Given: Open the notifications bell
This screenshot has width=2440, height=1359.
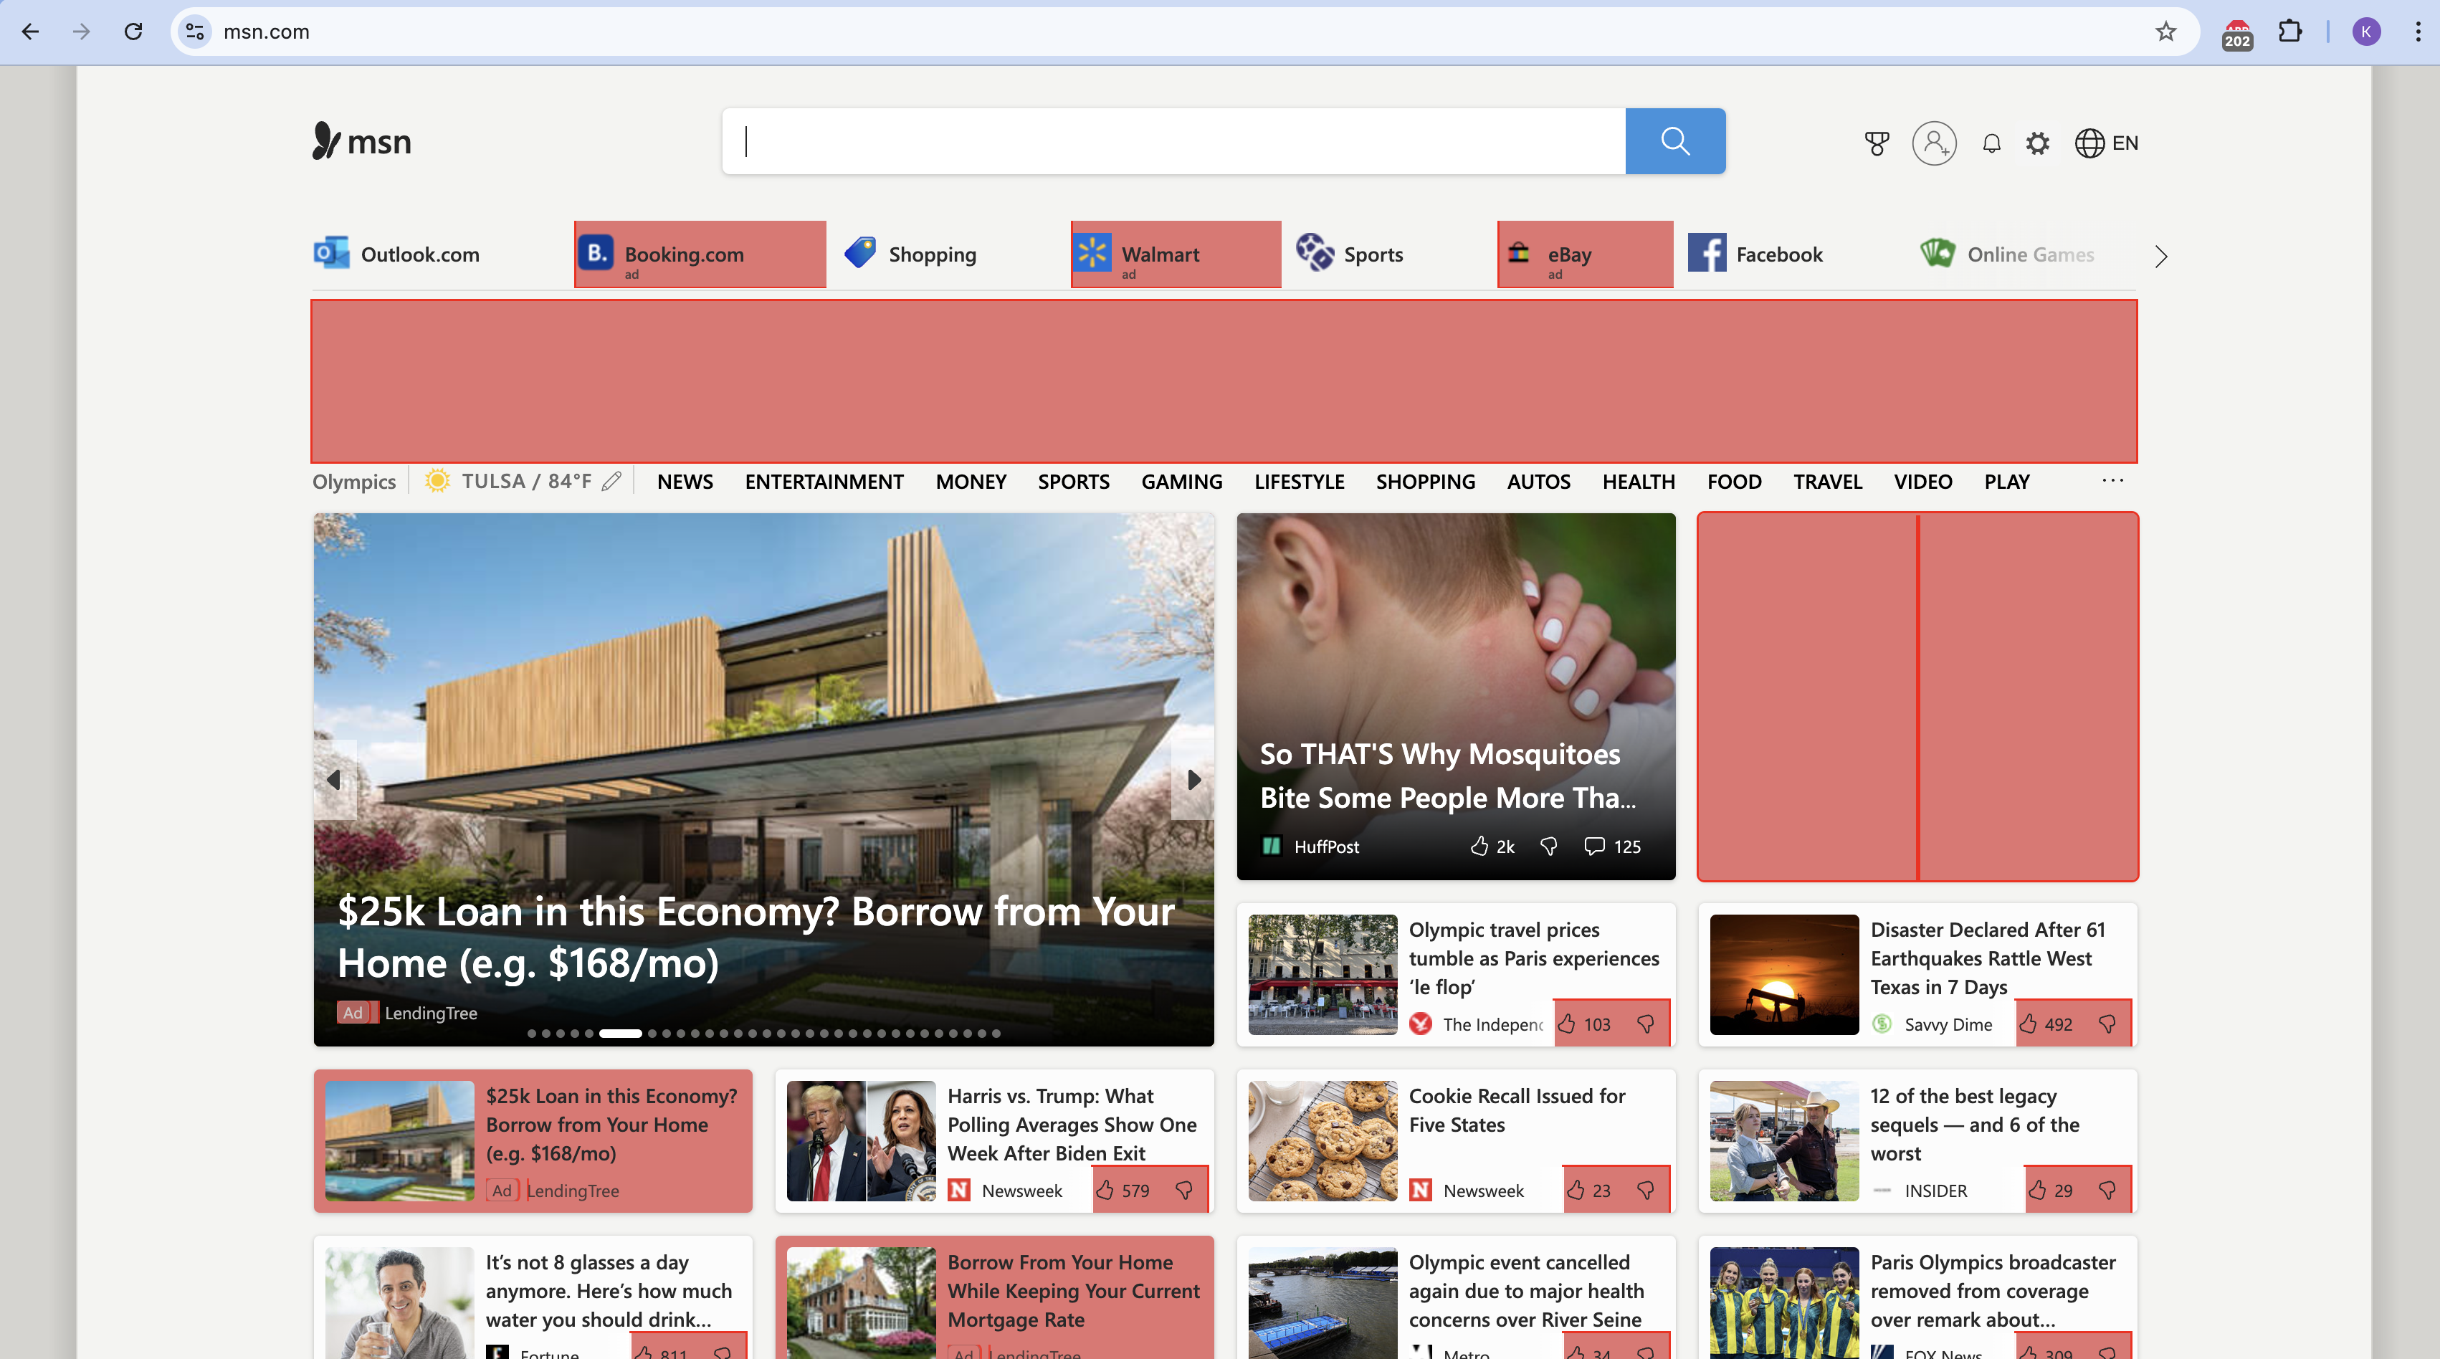Looking at the screenshot, I should 1991,143.
